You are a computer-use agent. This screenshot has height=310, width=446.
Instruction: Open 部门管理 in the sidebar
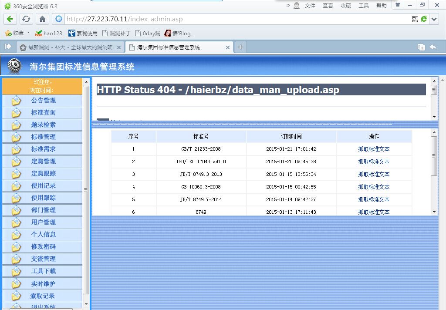coord(43,210)
